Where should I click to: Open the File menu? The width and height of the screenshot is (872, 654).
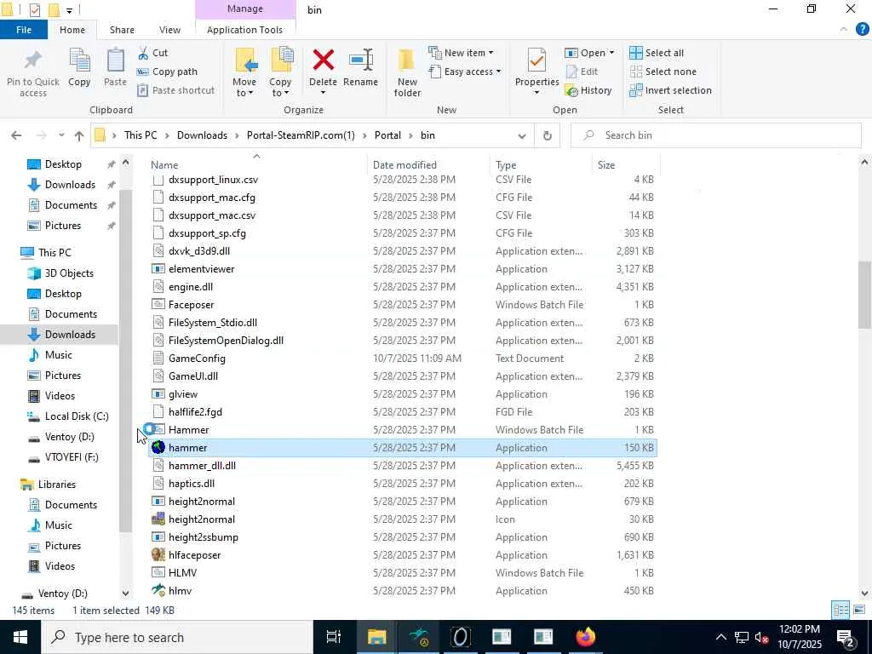pyautogui.click(x=24, y=30)
